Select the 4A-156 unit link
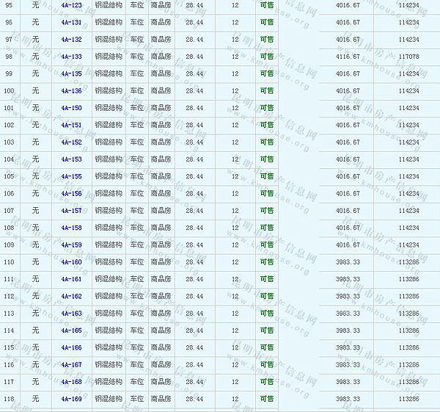 (x=71, y=194)
